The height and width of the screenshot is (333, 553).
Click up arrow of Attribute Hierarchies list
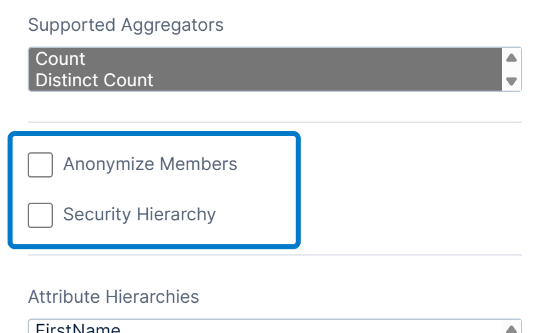(x=511, y=329)
